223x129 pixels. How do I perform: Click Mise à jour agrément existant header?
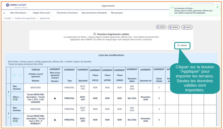[x=55, y=75]
